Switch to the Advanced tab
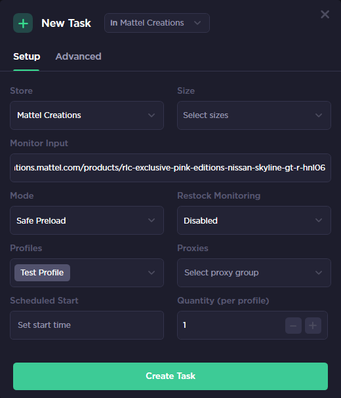 point(78,56)
